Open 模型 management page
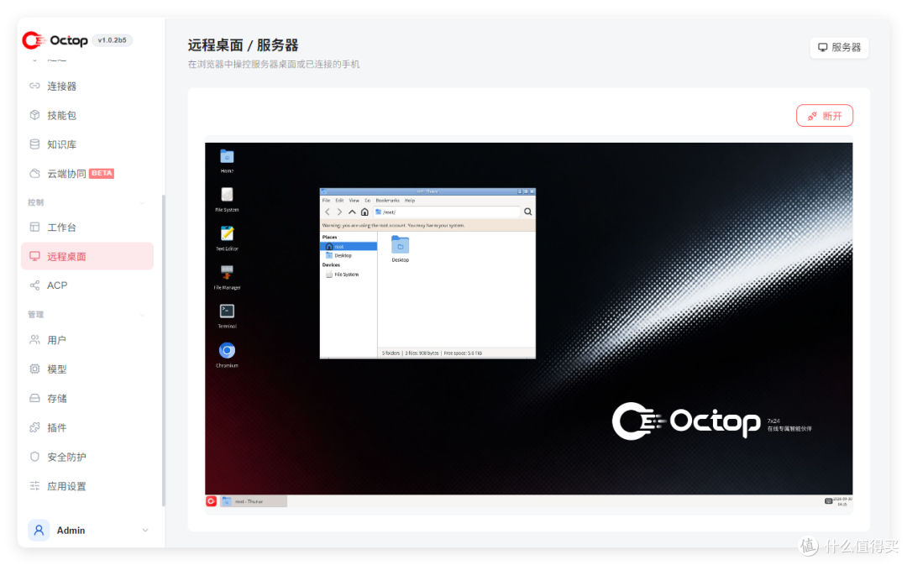This screenshot has height=565, width=907. pos(87,369)
